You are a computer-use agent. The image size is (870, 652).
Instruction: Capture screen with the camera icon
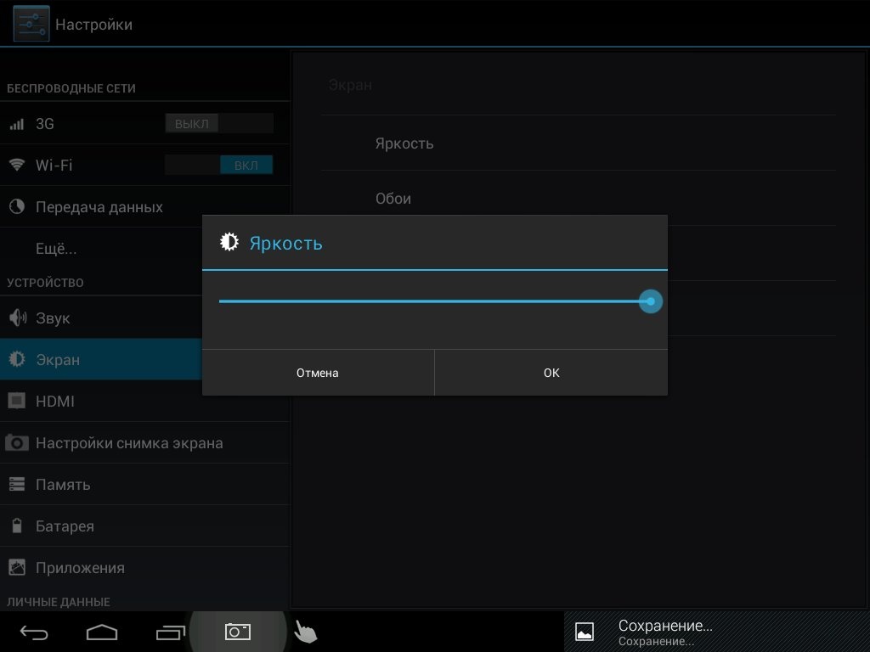tap(237, 632)
